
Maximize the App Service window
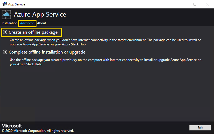[195, 4]
